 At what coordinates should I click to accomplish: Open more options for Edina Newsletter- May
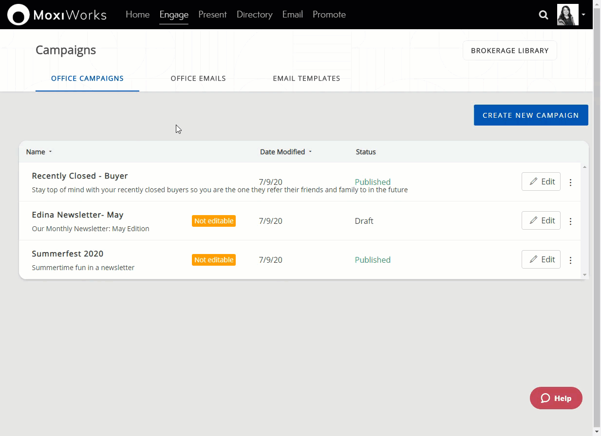570,221
